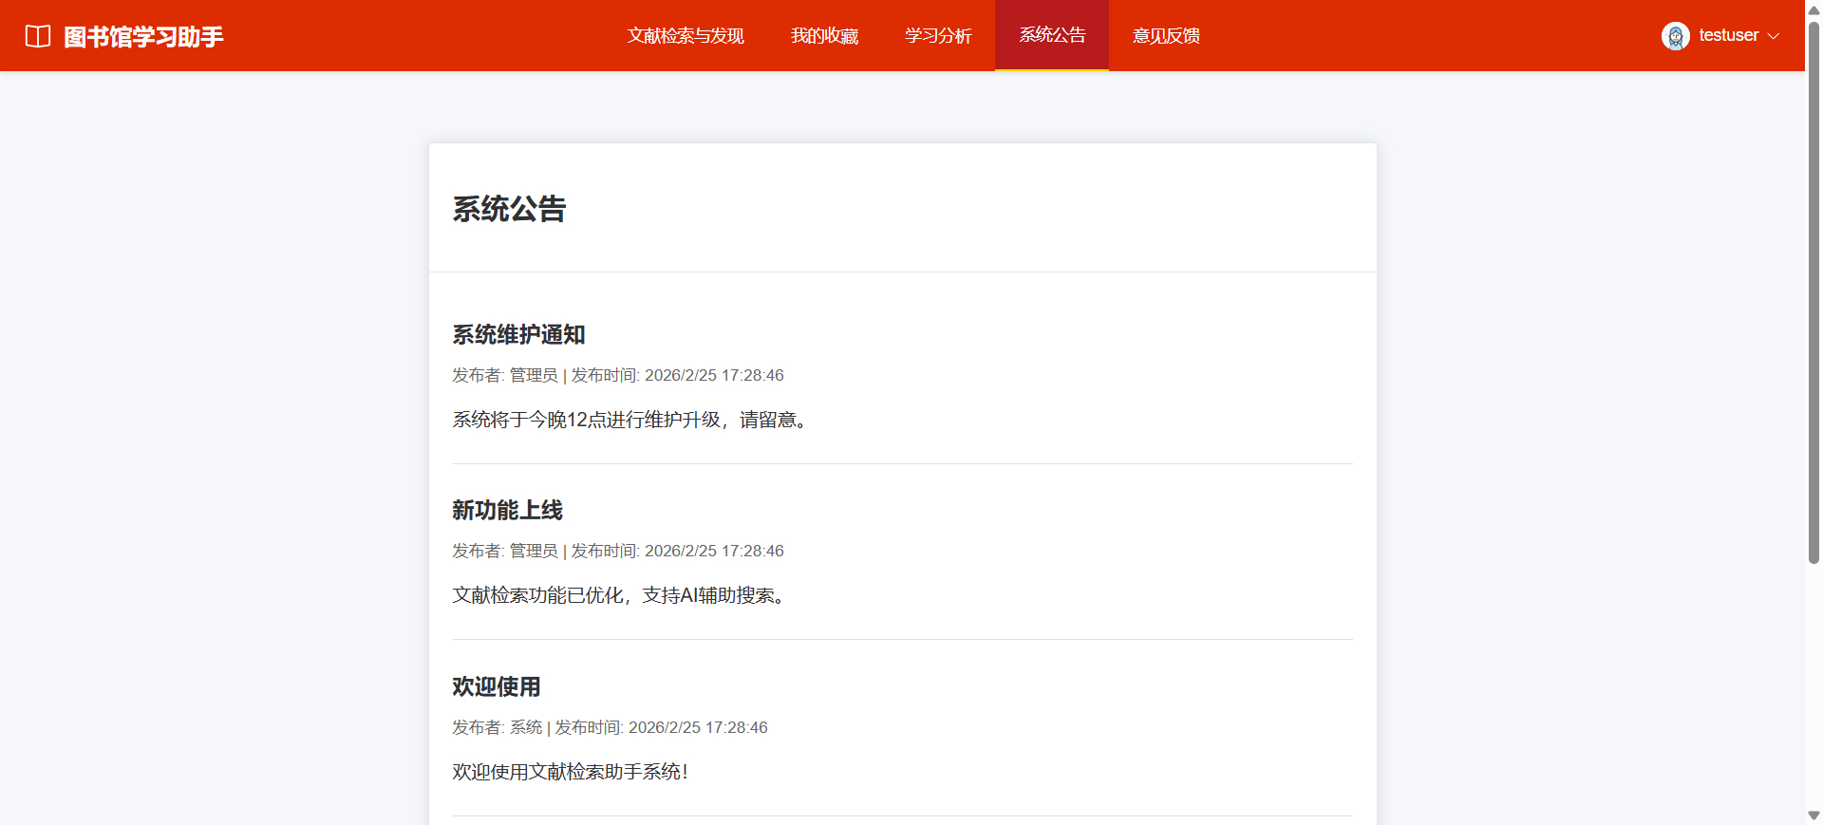Click the maintenance notice body text

coord(632,420)
